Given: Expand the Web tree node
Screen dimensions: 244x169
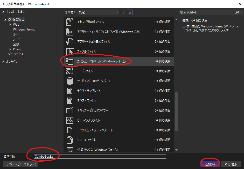Looking at the screenshot, I should coord(10,25).
